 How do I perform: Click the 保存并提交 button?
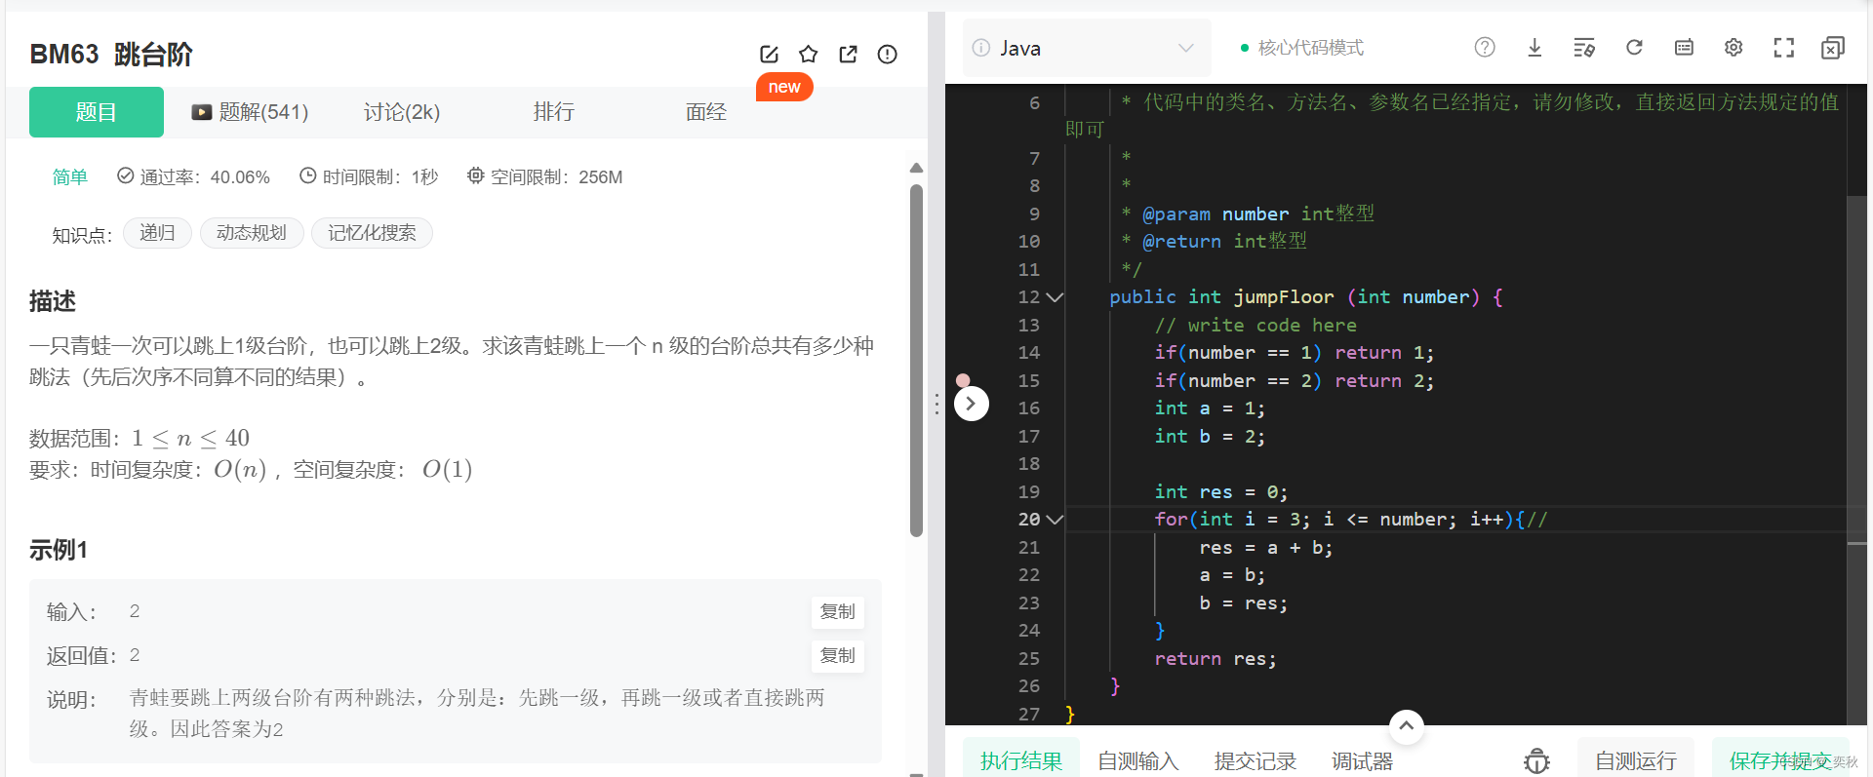pos(1780,760)
